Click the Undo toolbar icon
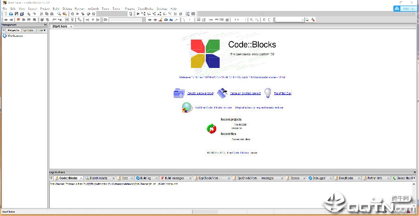The width and height of the screenshot is (419, 216). point(28,14)
